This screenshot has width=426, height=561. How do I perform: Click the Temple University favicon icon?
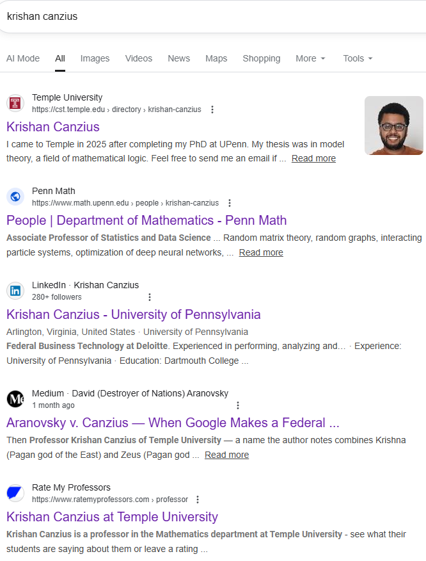tap(15, 103)
